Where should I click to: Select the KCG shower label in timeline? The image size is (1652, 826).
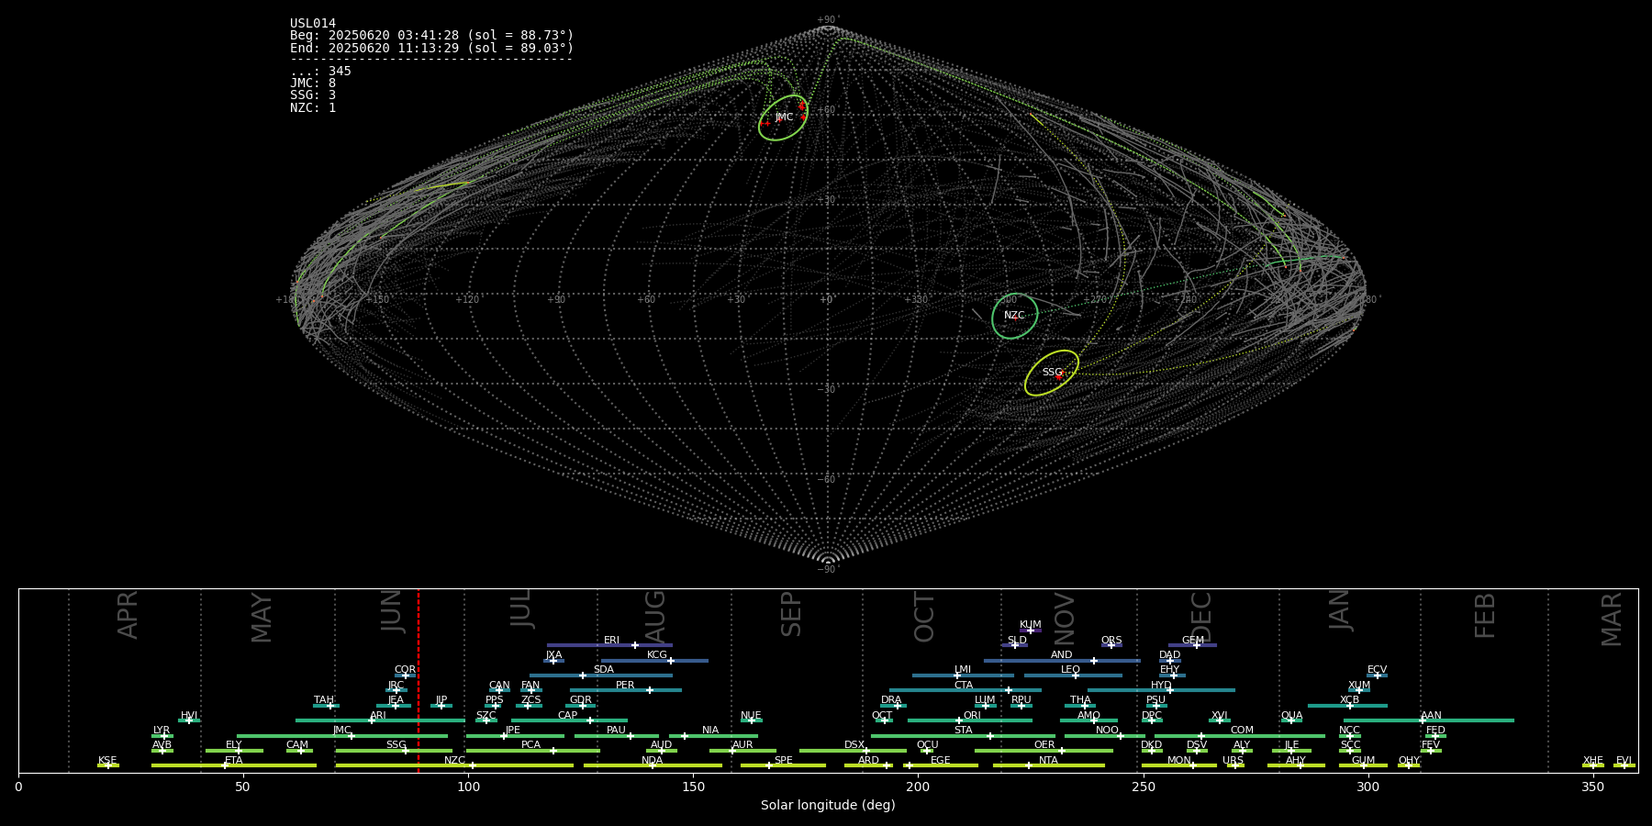[x=657, y=655]
